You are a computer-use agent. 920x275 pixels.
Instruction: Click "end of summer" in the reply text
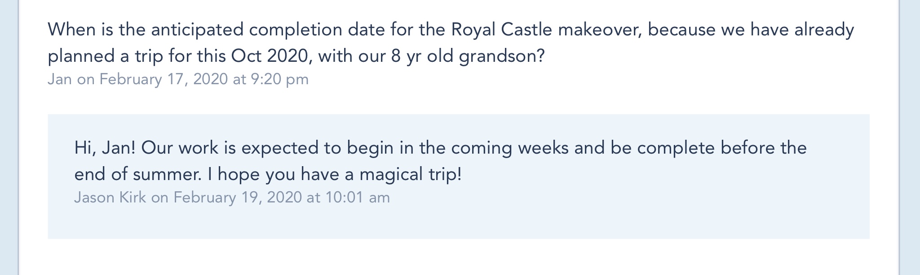click(137, 174)
